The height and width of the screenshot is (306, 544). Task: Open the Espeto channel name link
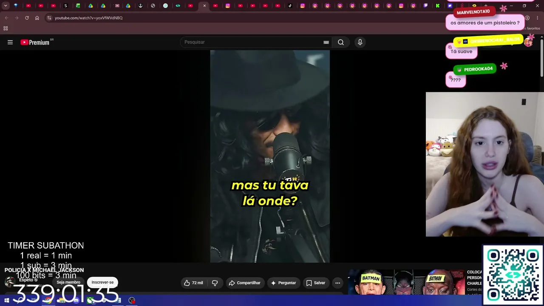26,280
